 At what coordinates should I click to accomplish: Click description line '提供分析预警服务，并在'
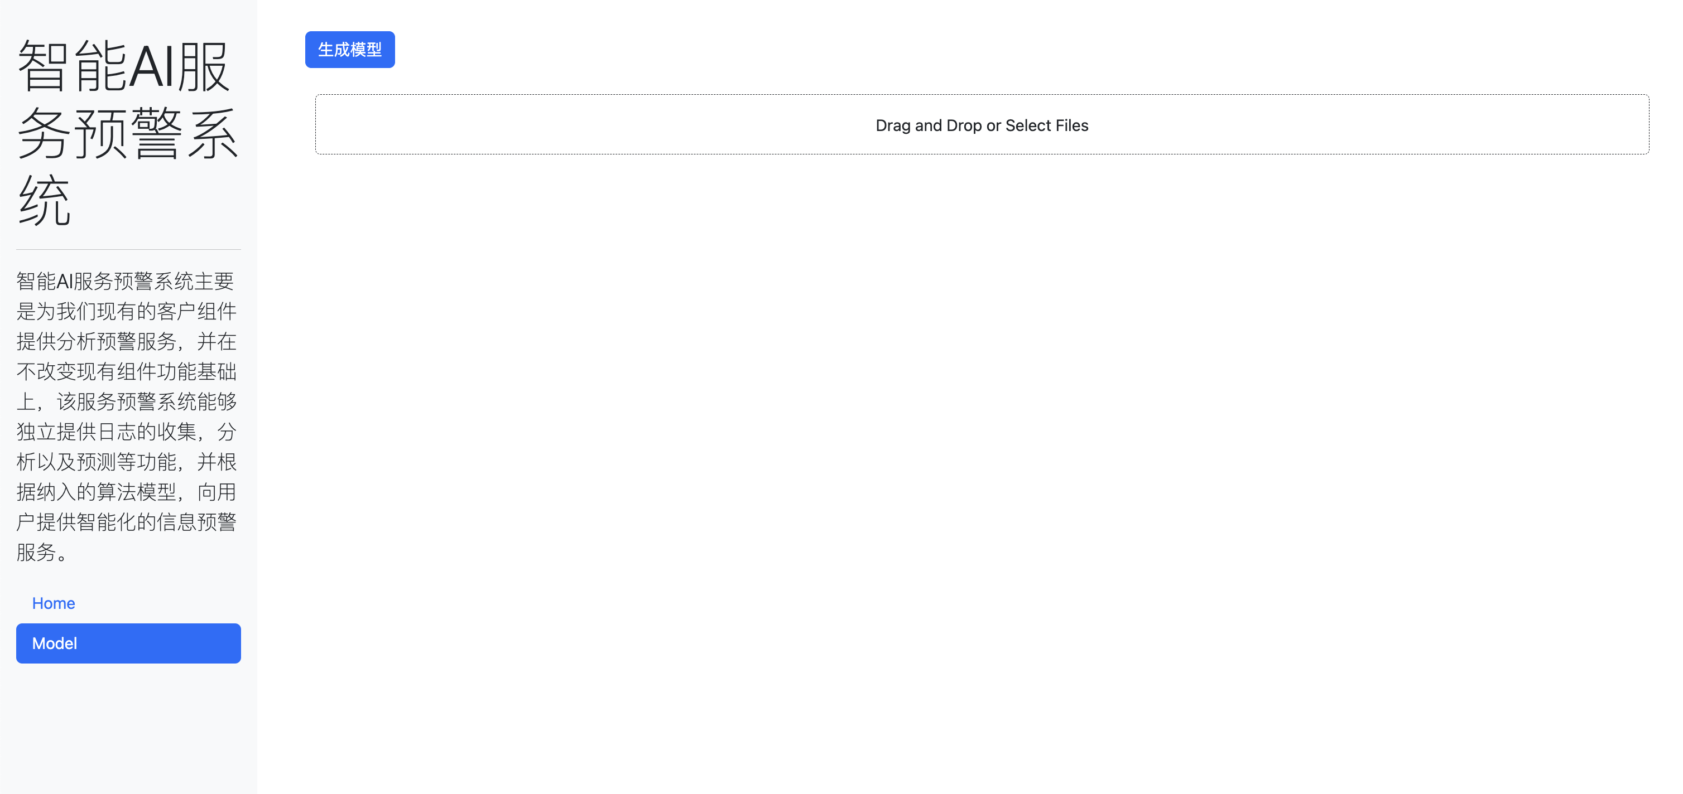click(x=126, y=341)
